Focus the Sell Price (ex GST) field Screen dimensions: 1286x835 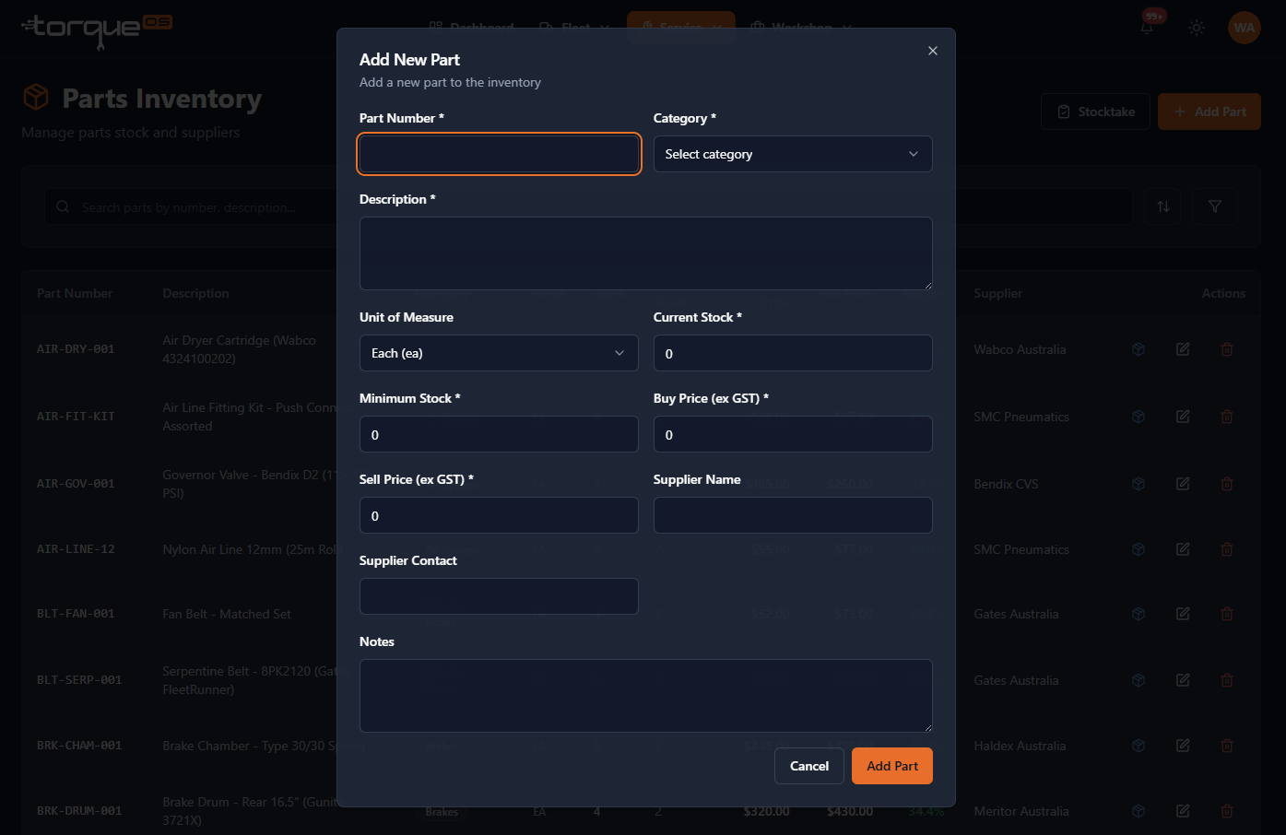(x=499, y=515)
